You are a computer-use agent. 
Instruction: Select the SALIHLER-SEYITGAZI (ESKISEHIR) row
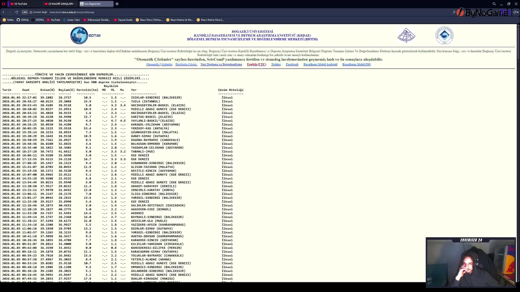117,206
